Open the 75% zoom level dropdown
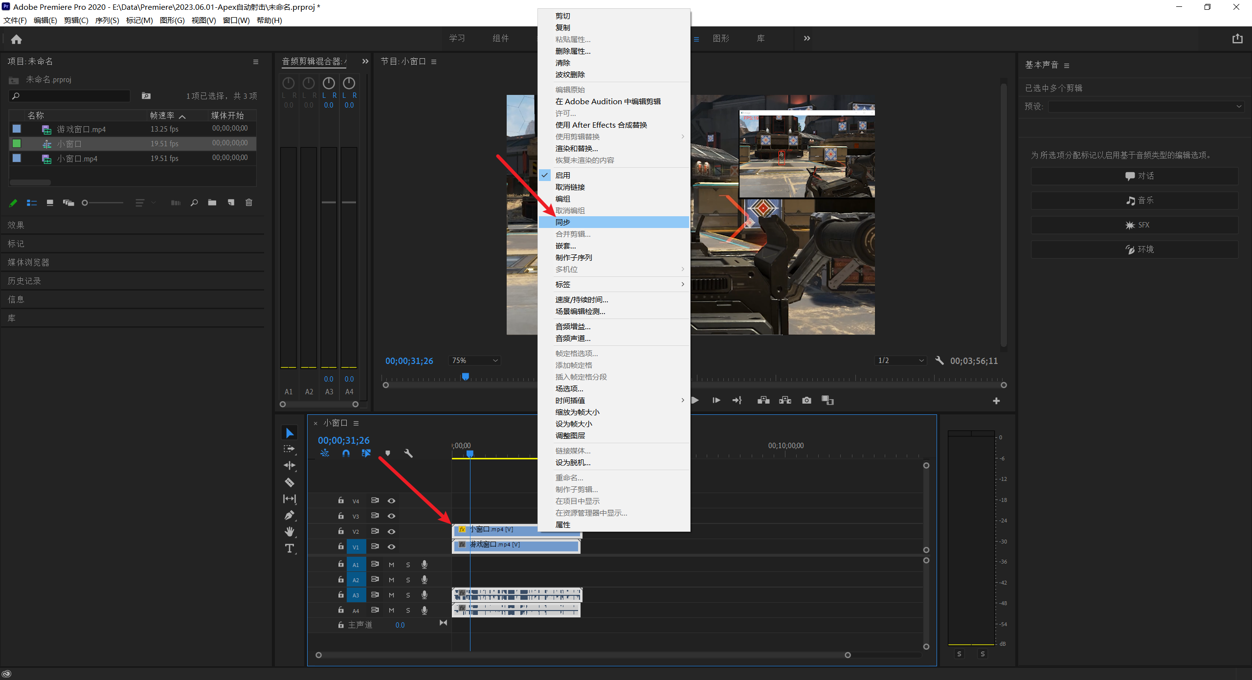The height and width of the screenshot is (680, 1252). (474, 361)
